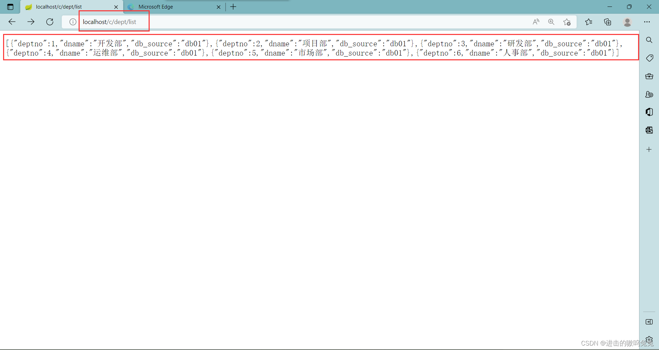The width and height of the screenshot is (659, 350).
Task: Open sidebar Outlook icon
Action: [x=649, y=130]
